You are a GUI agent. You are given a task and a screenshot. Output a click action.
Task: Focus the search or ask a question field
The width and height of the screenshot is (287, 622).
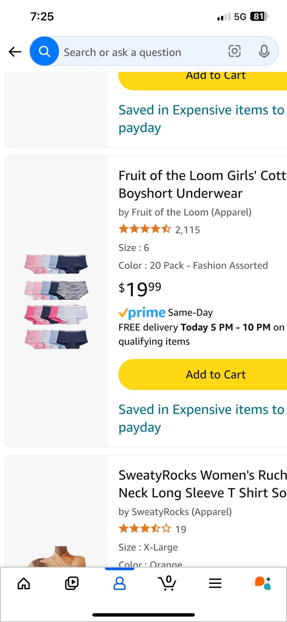pyautogui.click(x=139, y=52)
